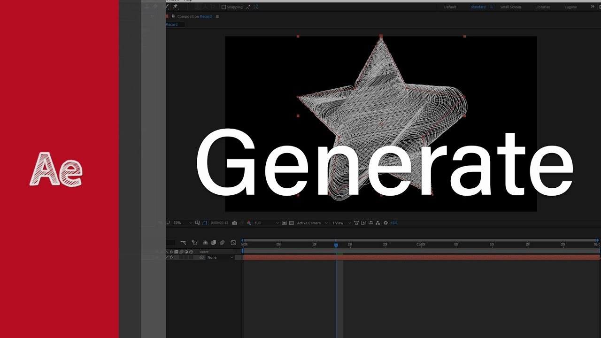The width and height of the screenshot is (601, 338).
Task: Click the Parent column header
Action: click(204, 252)
